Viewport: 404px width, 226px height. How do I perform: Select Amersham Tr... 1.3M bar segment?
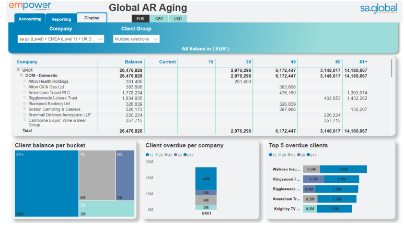[x=337, y=199]
